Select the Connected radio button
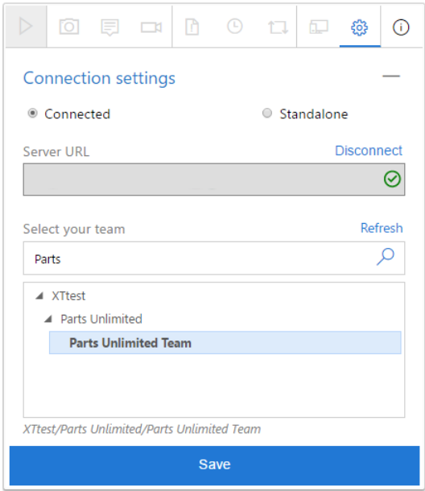The width and height of the screenshot is (425, 491). pos(32,113)
